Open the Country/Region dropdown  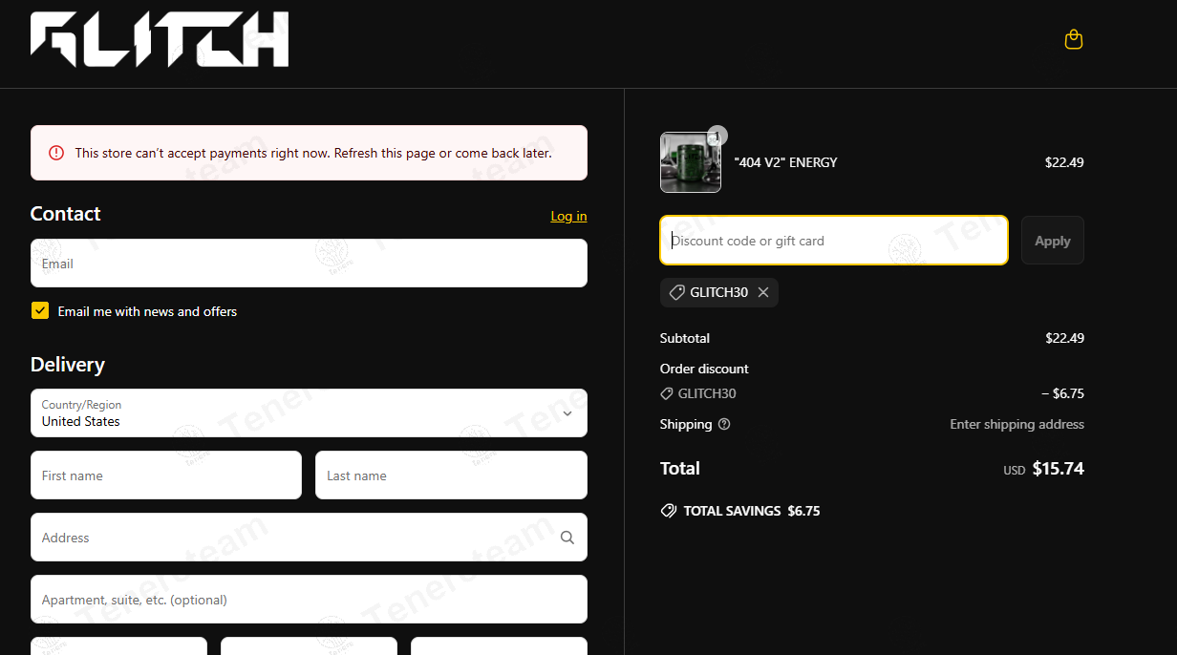point(309,412)
